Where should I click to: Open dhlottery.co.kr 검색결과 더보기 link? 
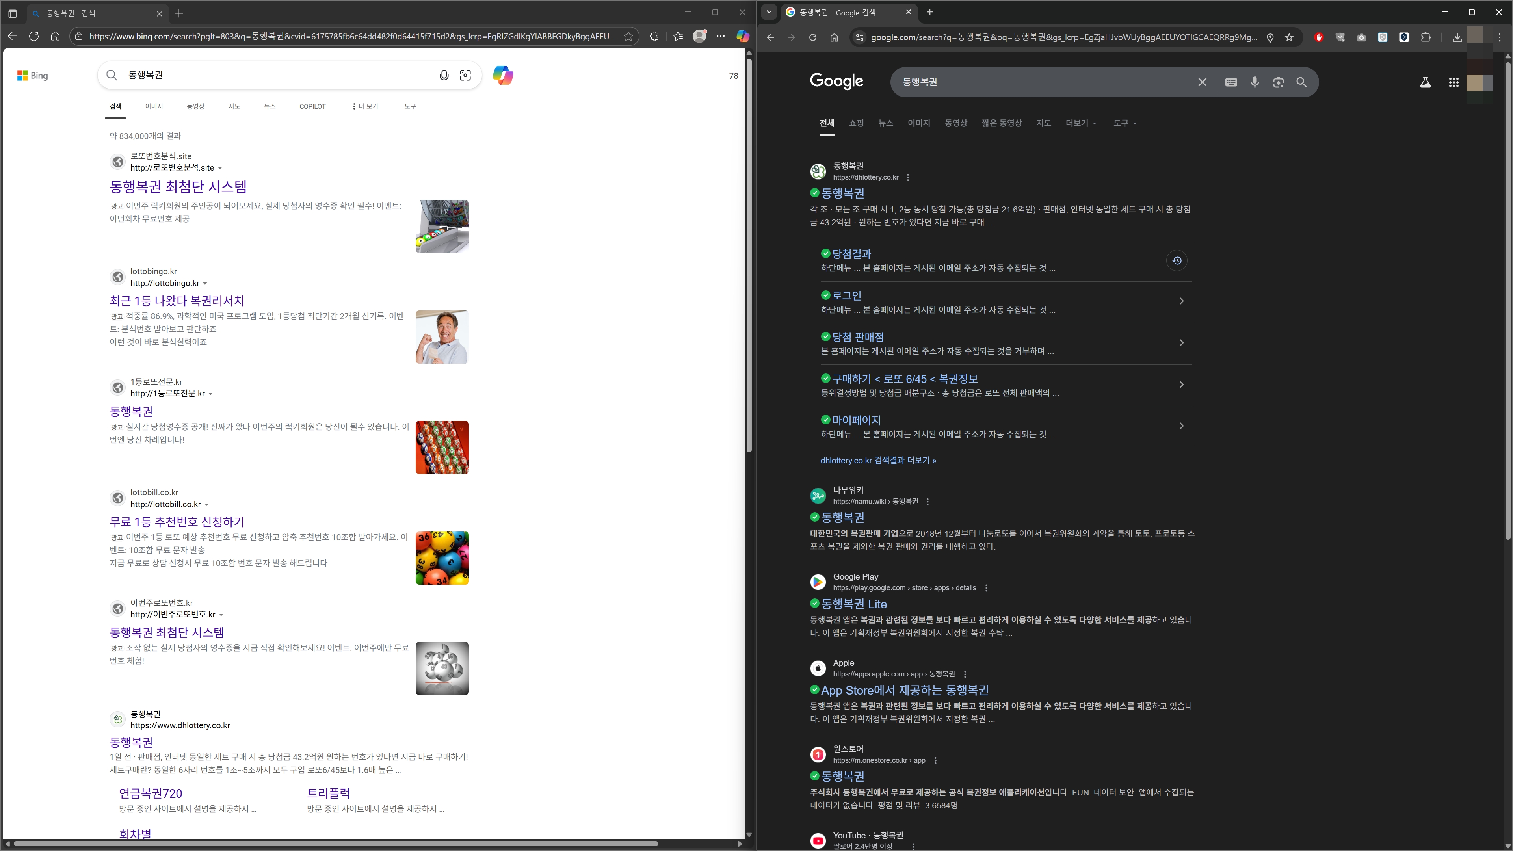pyautogui.click(x=878, y=461)
